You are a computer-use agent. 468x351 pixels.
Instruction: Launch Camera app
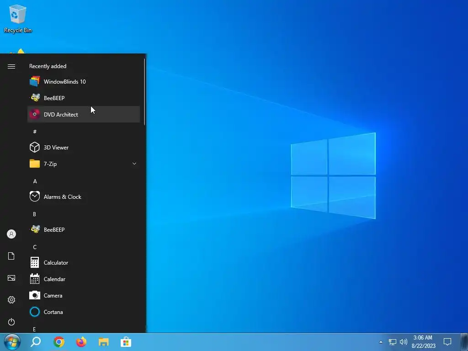click(84, 296)
